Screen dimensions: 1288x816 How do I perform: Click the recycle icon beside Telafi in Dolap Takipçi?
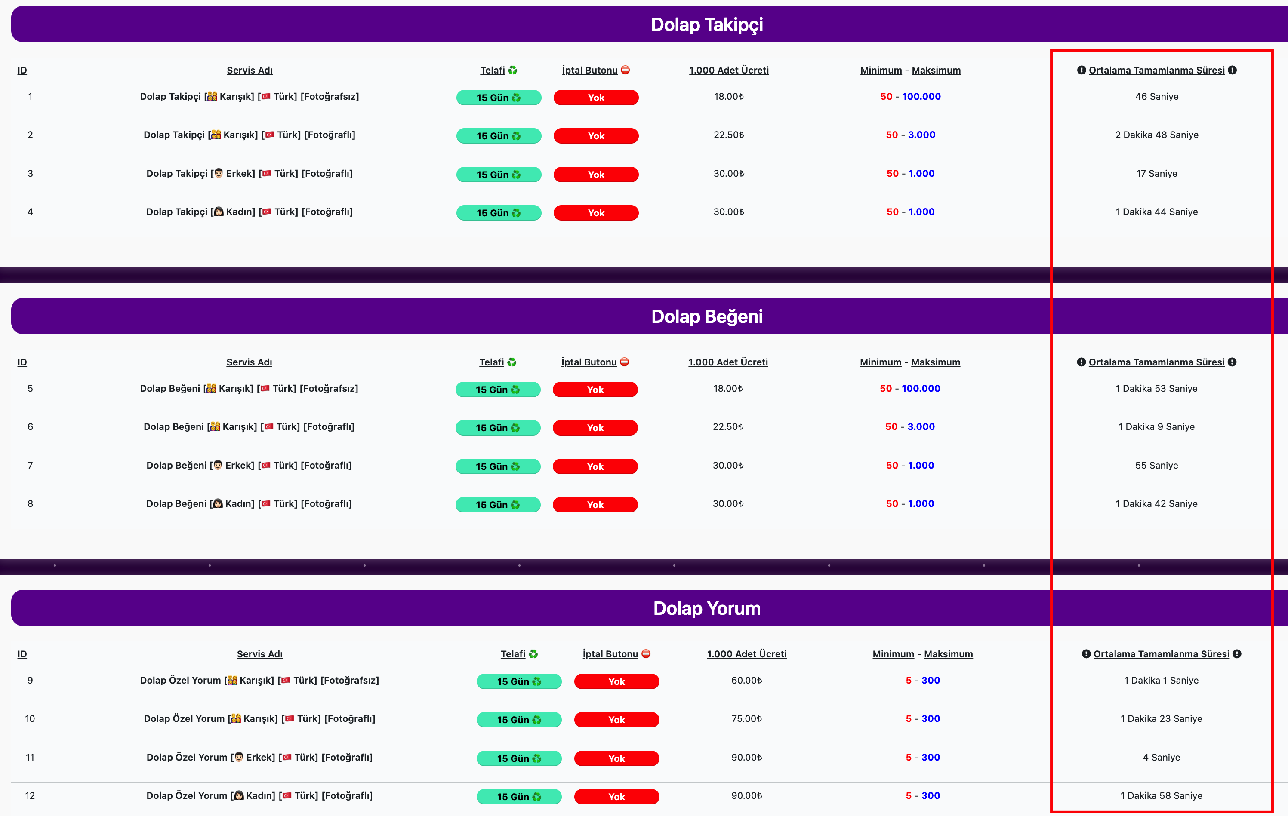coord(512,70)
